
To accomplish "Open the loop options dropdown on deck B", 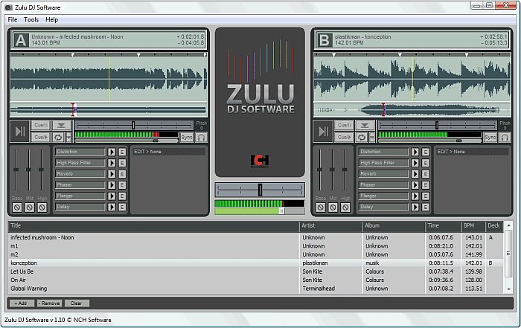I will point(372,138).
